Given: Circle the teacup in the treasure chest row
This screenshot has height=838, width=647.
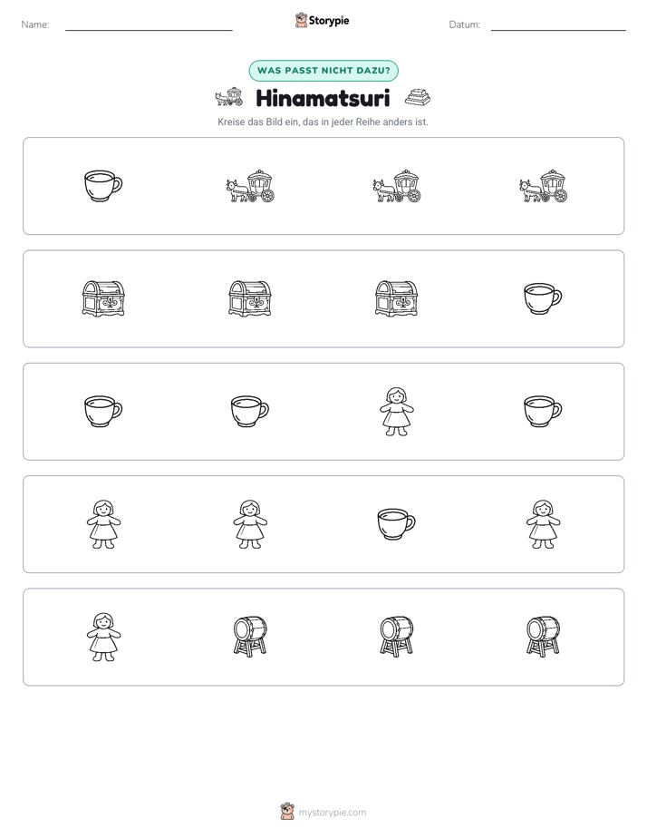Looking at the screenshot, I should click(543, 298).
